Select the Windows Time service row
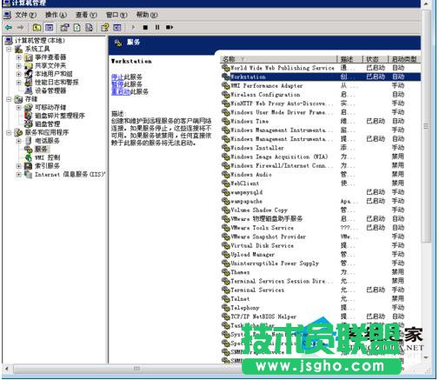This screenshot has width=439, height=380. click(x=321, y=121)
